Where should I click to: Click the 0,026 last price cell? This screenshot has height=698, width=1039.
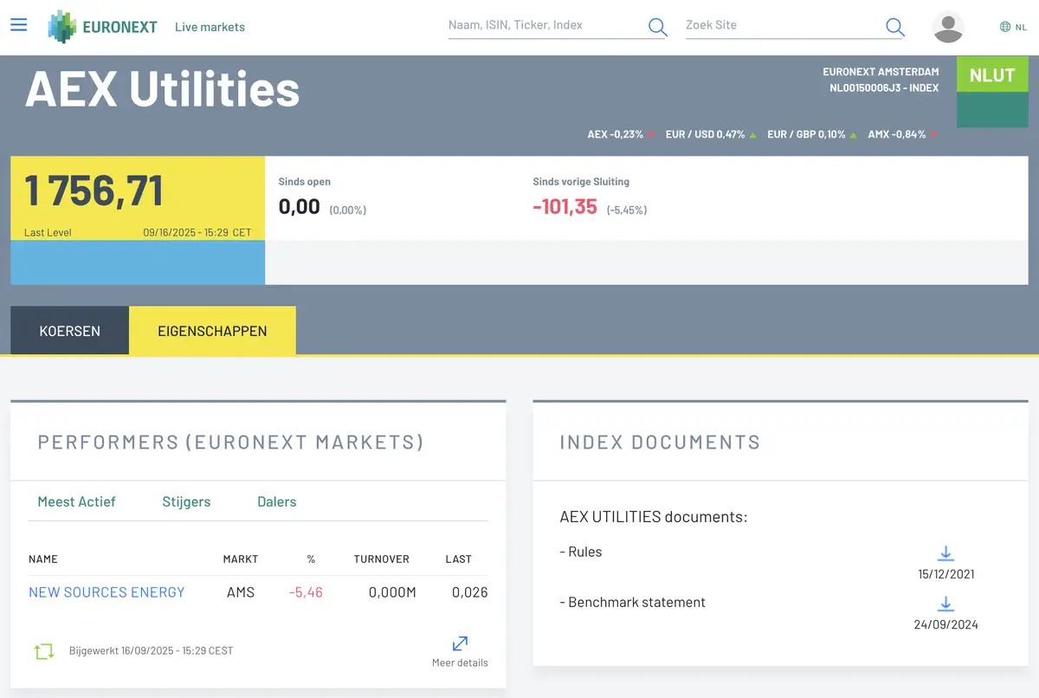(470, 592)
